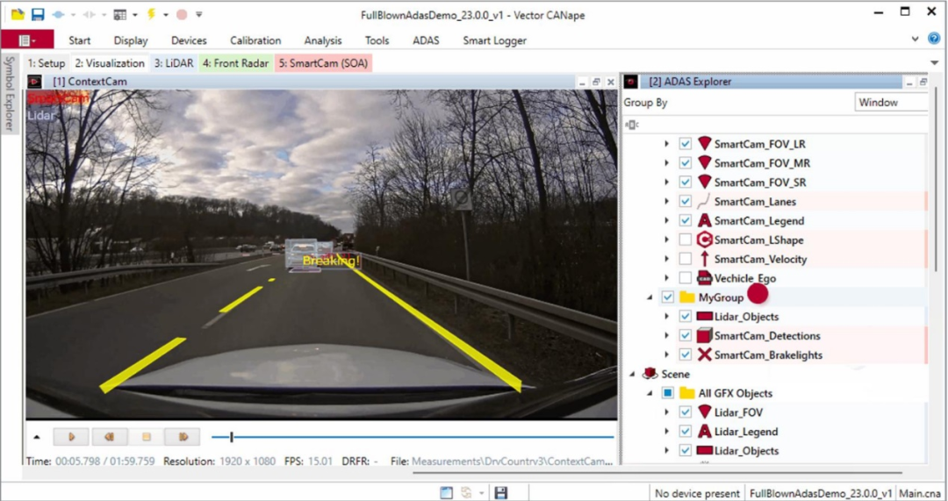Click the SmartCam_Velocity arrow icon

(704, 259)
